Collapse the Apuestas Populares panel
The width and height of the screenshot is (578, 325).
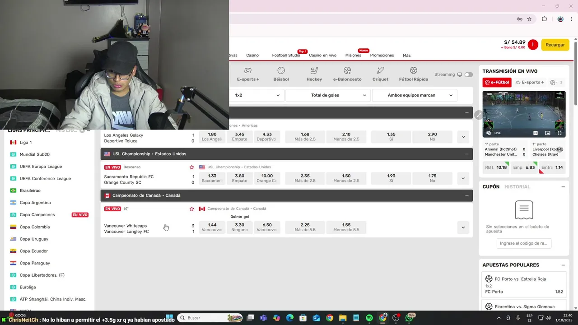tap(563, 265)
